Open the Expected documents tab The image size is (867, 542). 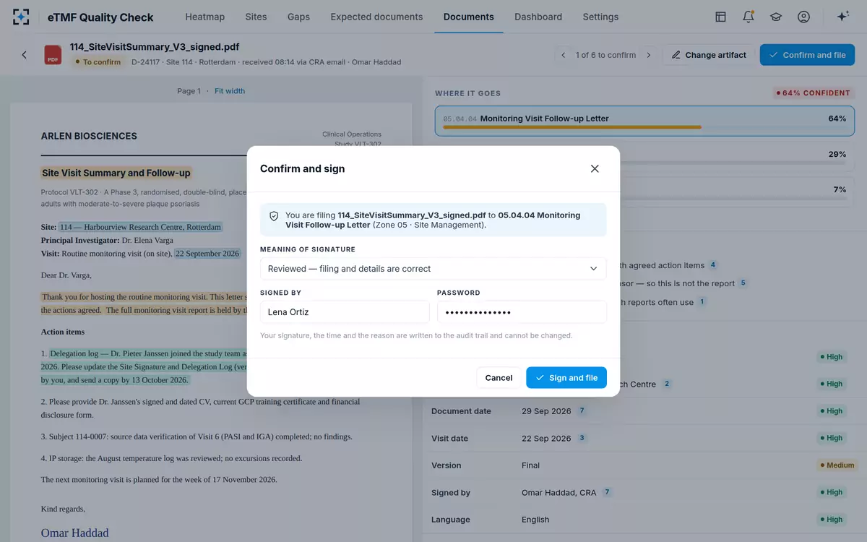[x=376, y=17]
